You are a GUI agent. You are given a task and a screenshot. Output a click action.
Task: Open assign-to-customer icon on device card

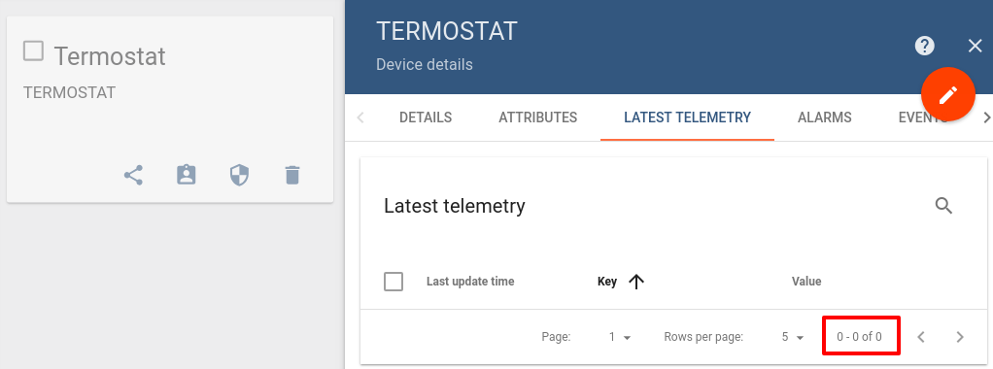(x=187, y=176)
